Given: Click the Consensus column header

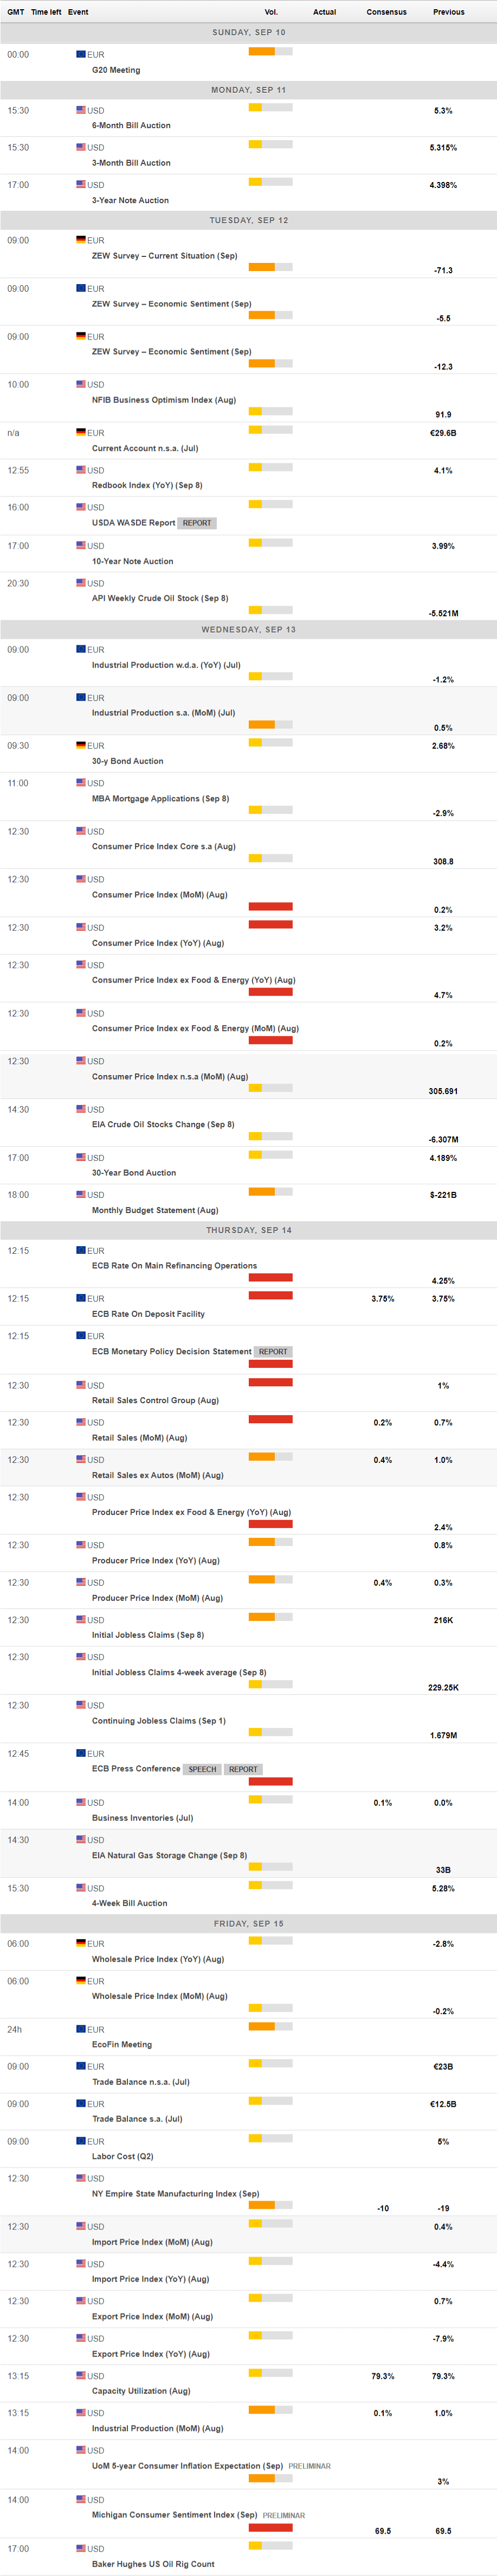Looking at the screenshot, I should point(386,12).
